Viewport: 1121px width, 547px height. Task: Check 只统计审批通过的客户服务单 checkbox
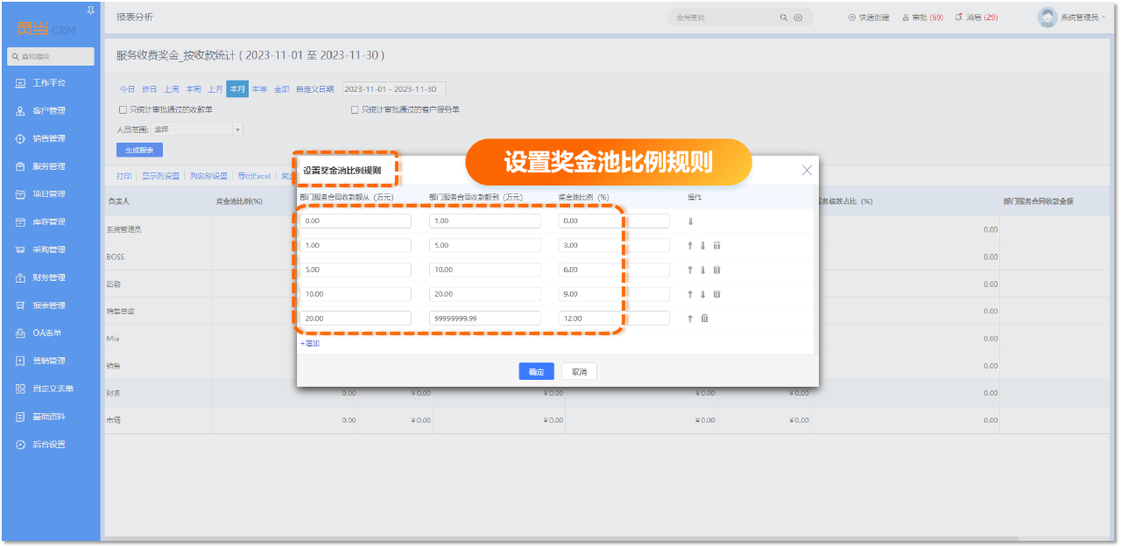click(x=355, y=110)
